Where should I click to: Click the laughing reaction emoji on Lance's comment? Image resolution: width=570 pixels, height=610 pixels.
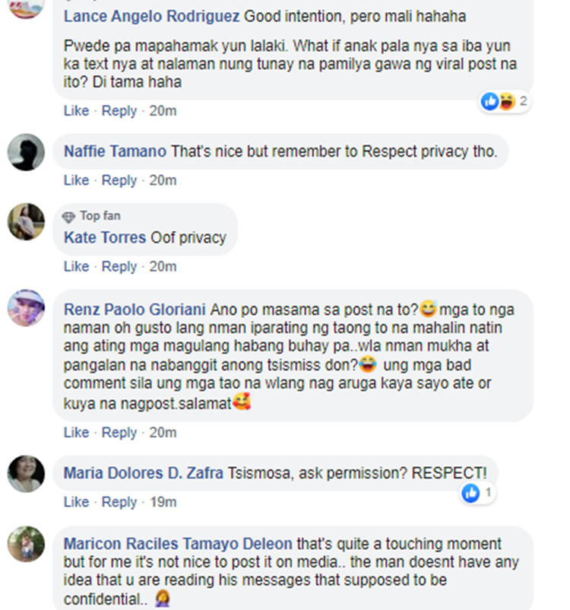(507, 101)
